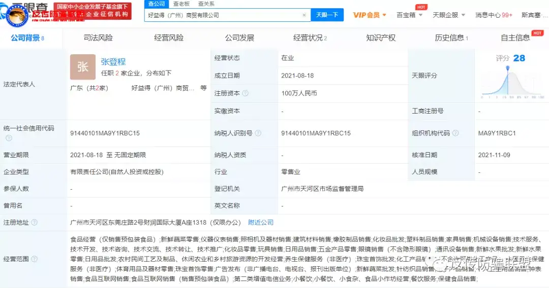Click the 等 more-companies text

click(x=203, y=88)
